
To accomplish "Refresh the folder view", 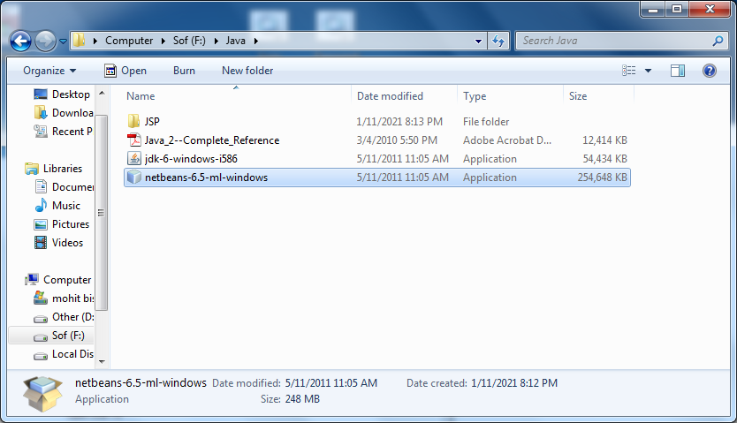I will coord(498,41).
